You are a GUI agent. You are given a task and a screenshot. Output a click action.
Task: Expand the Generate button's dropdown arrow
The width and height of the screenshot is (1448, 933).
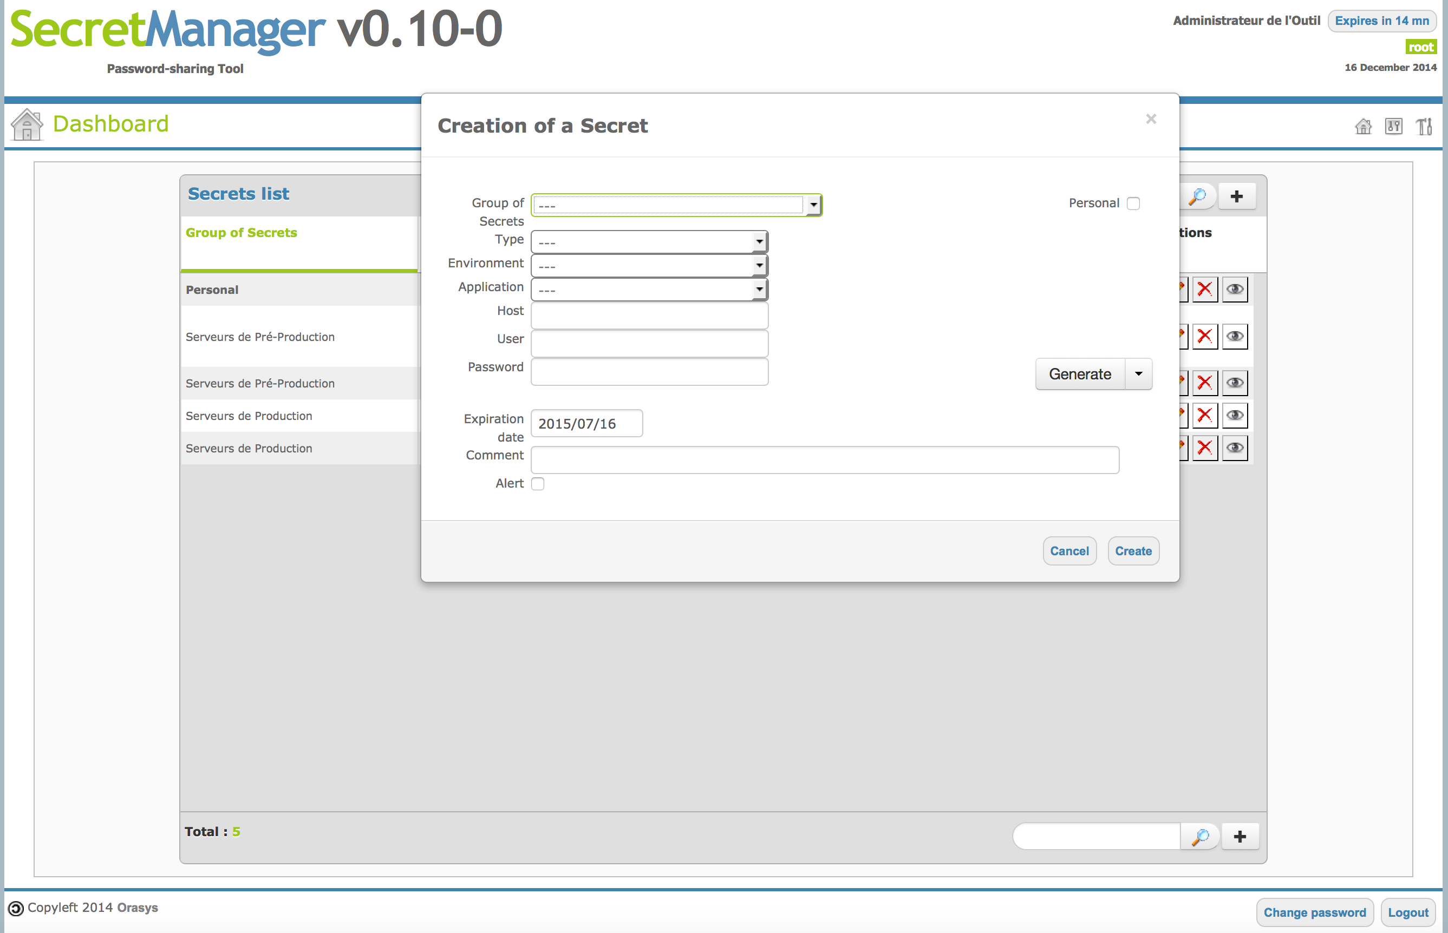click(1138, 374)
